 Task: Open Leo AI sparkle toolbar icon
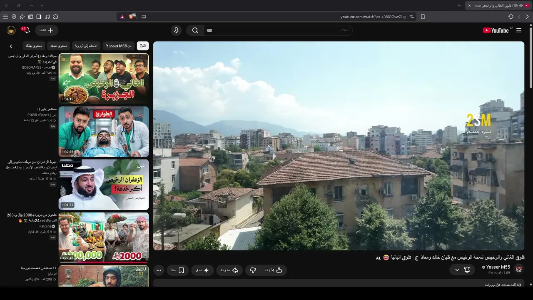coord(22,17)
